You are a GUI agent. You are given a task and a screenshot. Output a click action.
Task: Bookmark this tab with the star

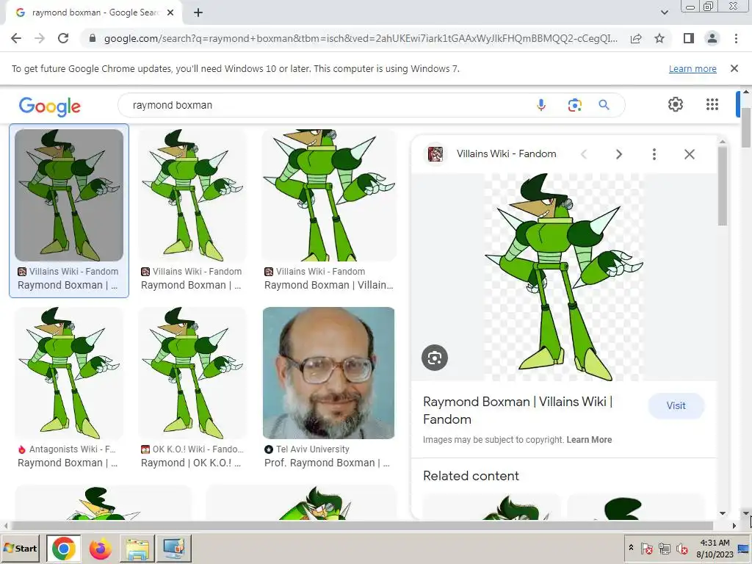(659, 38)
